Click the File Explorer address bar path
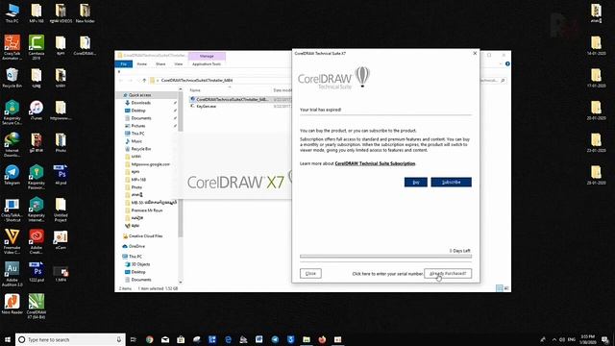615x346 pixels. (x=197, y=81)
